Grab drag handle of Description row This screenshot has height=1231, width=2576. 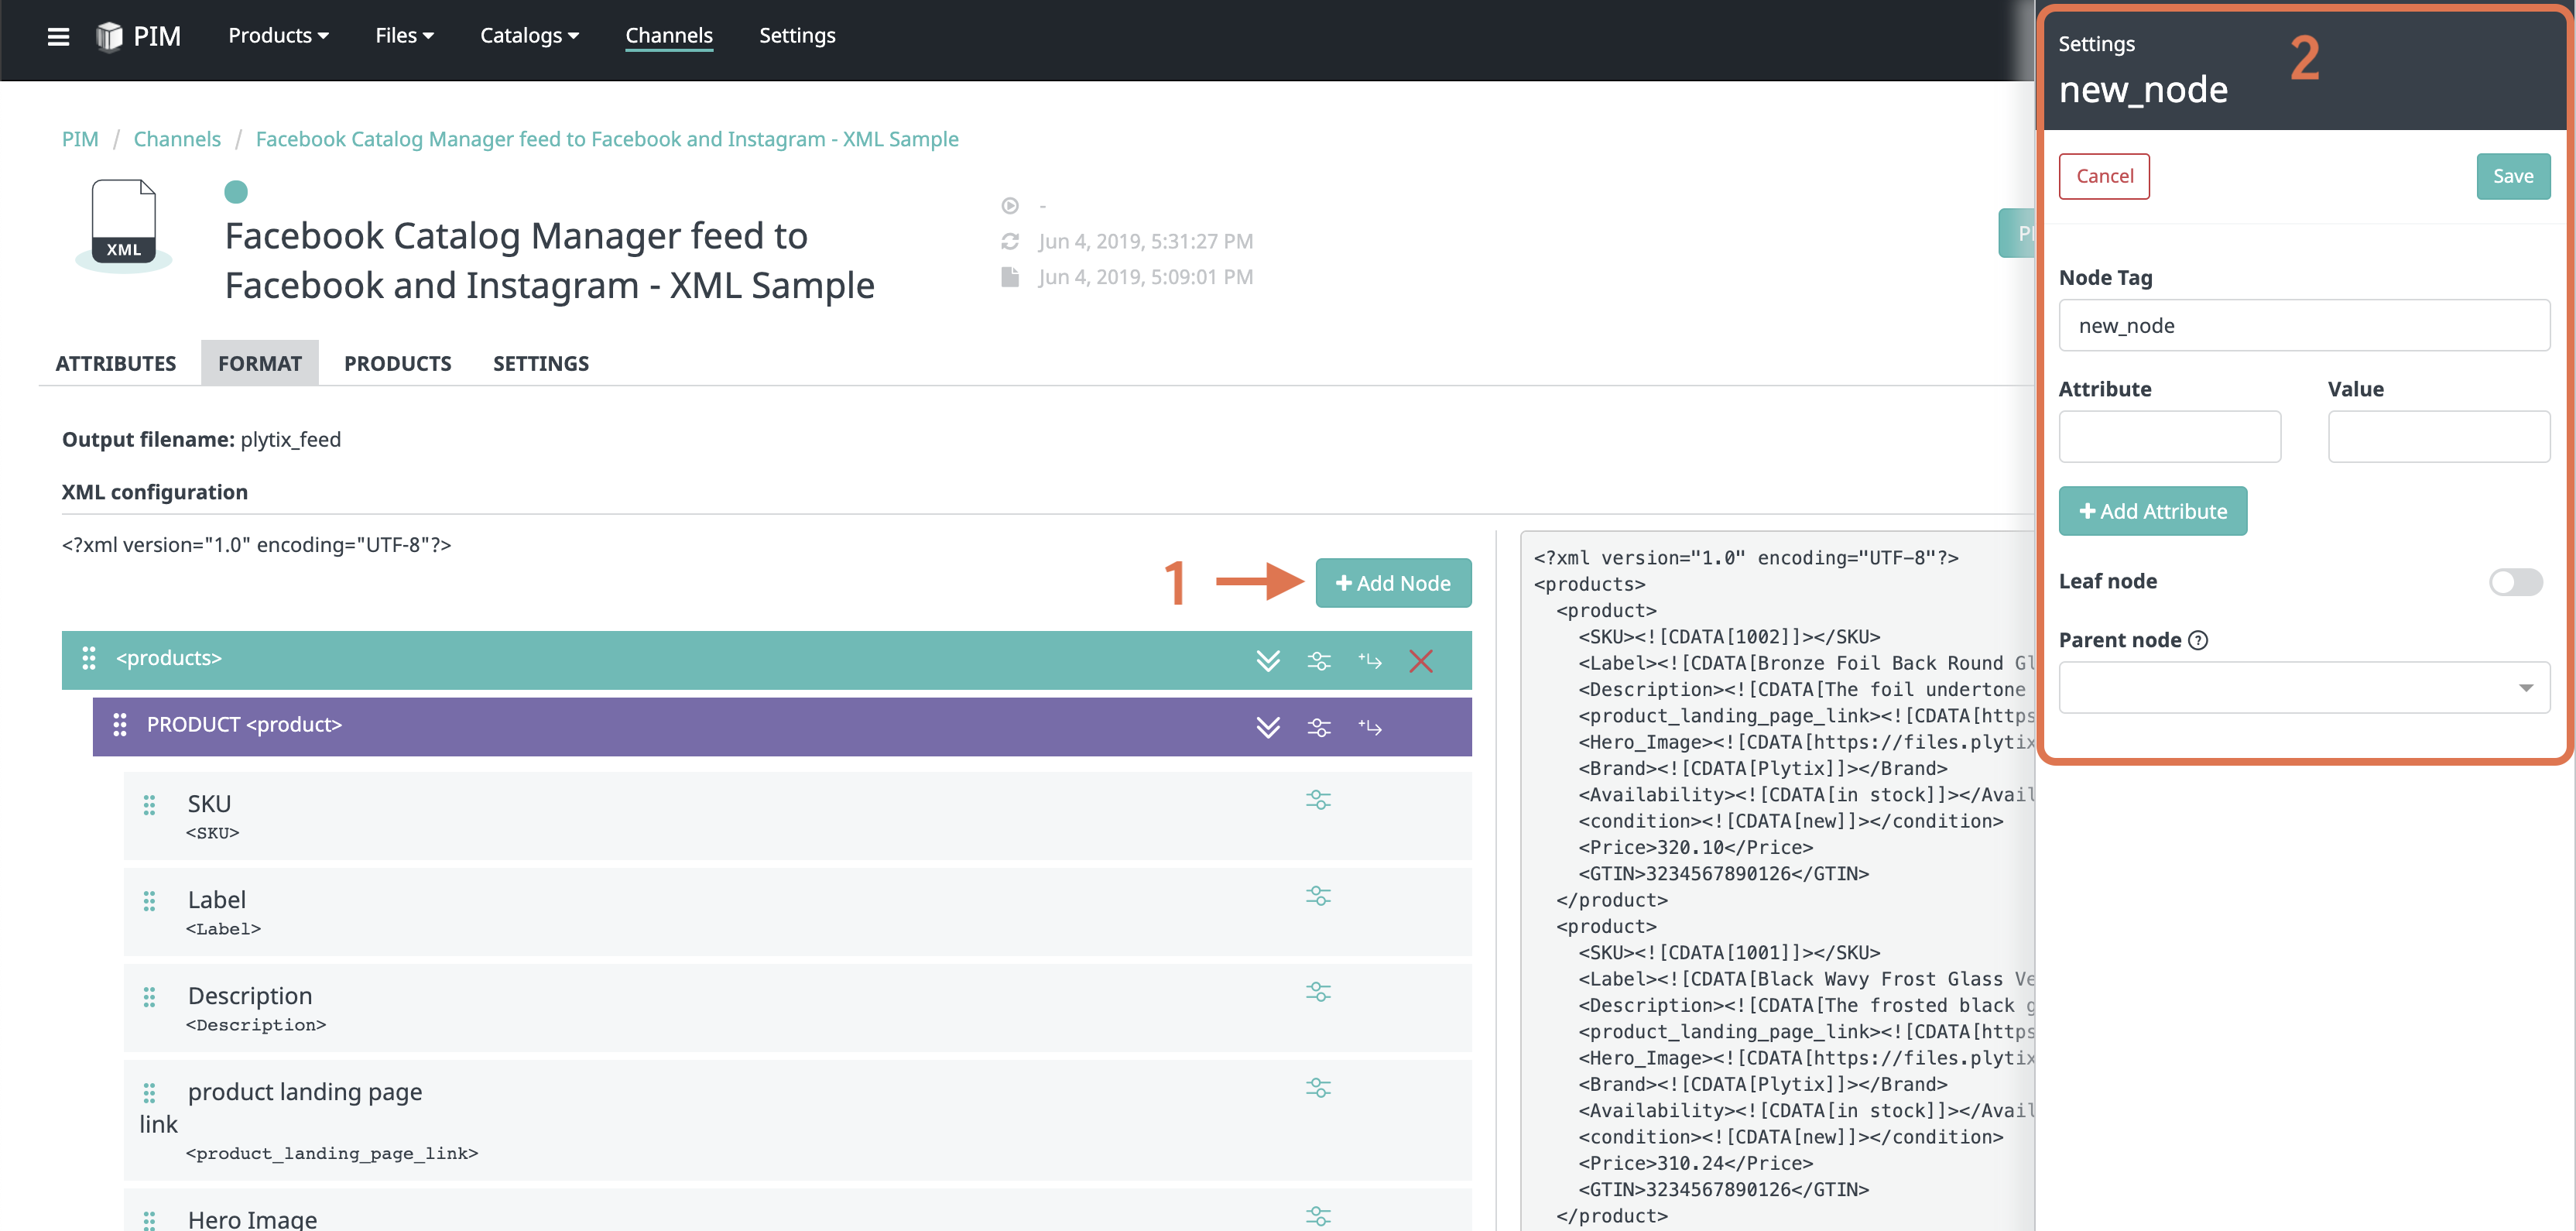click(x=149, y=997)
